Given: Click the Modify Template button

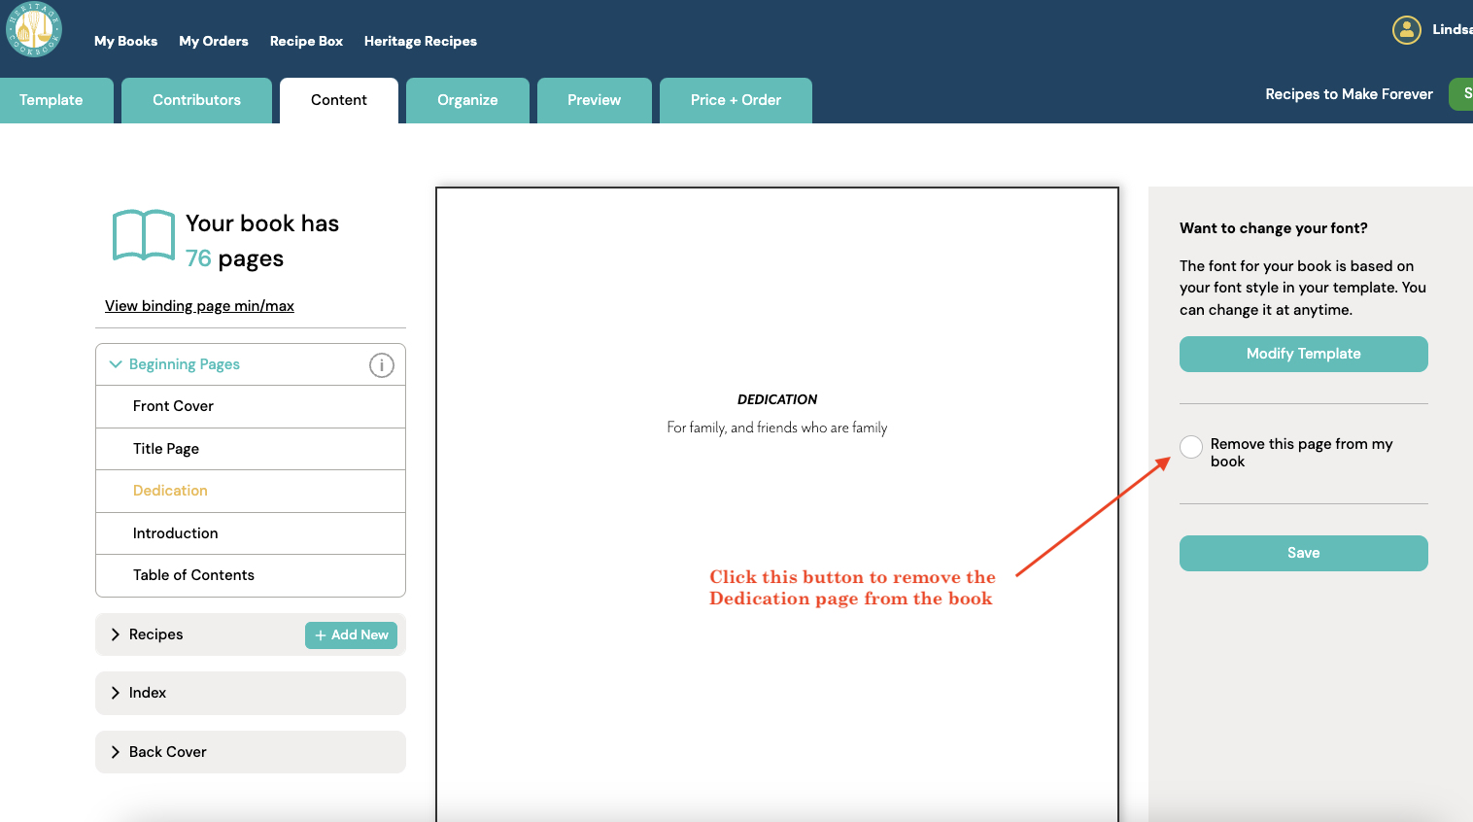Looking at the screenshot, I should pos(1303,354).
